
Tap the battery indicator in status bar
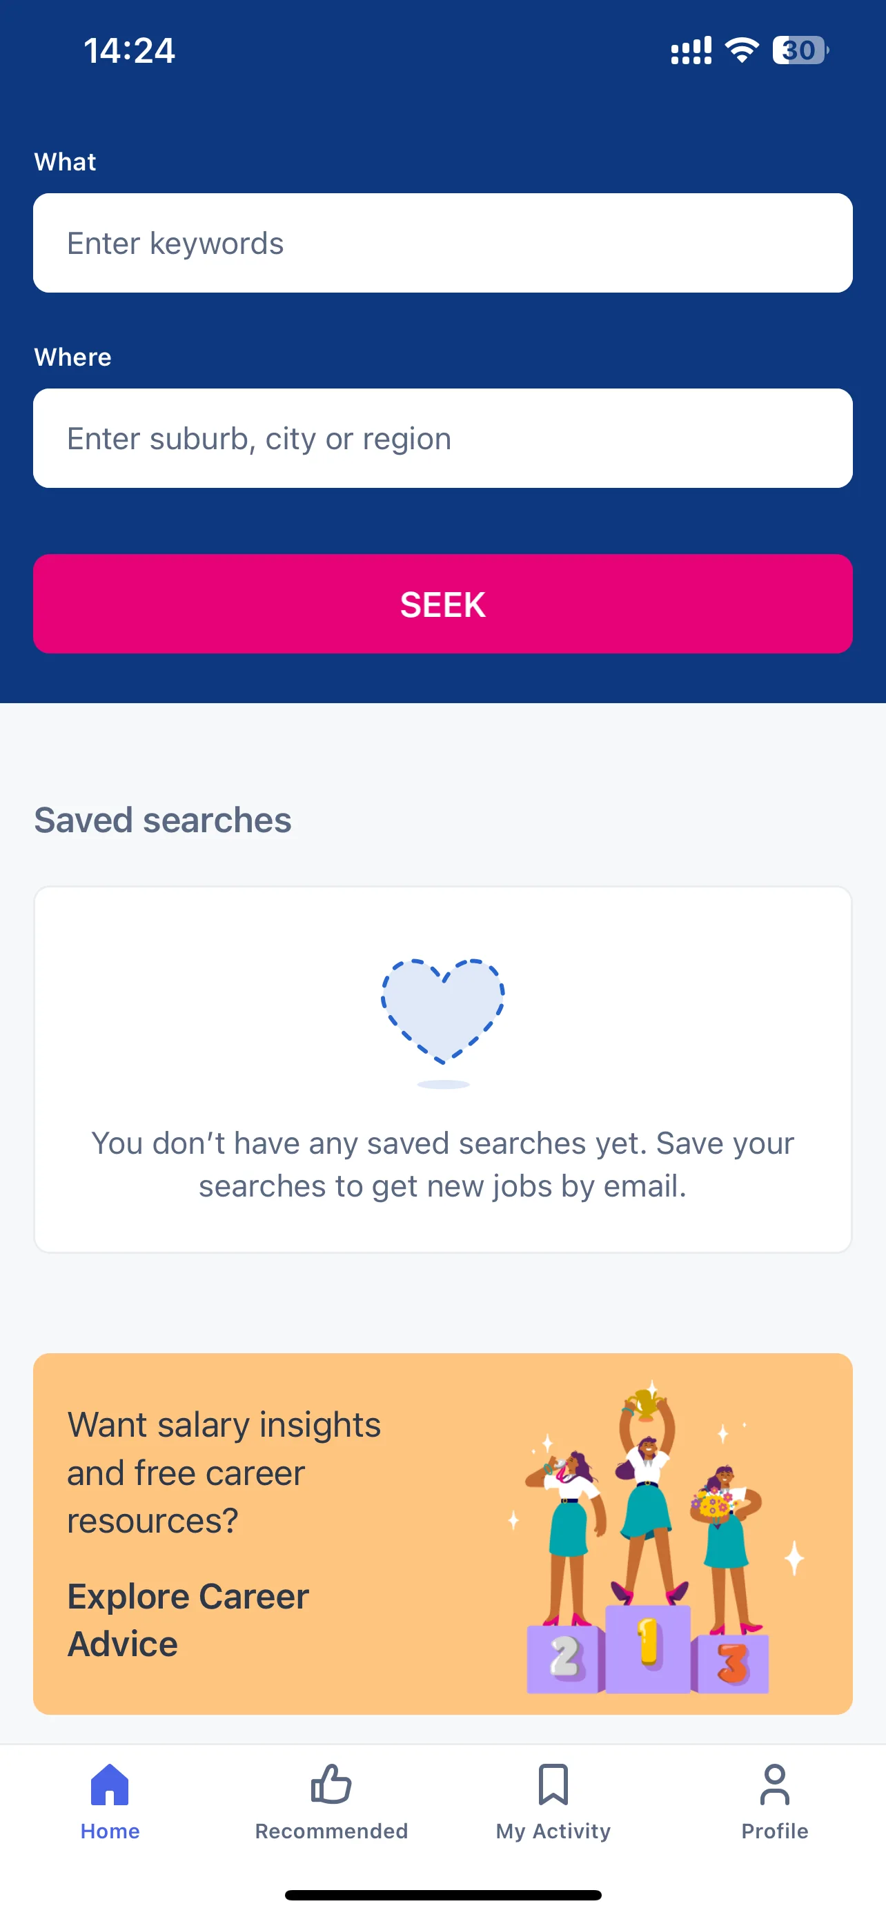pos(800,50)
